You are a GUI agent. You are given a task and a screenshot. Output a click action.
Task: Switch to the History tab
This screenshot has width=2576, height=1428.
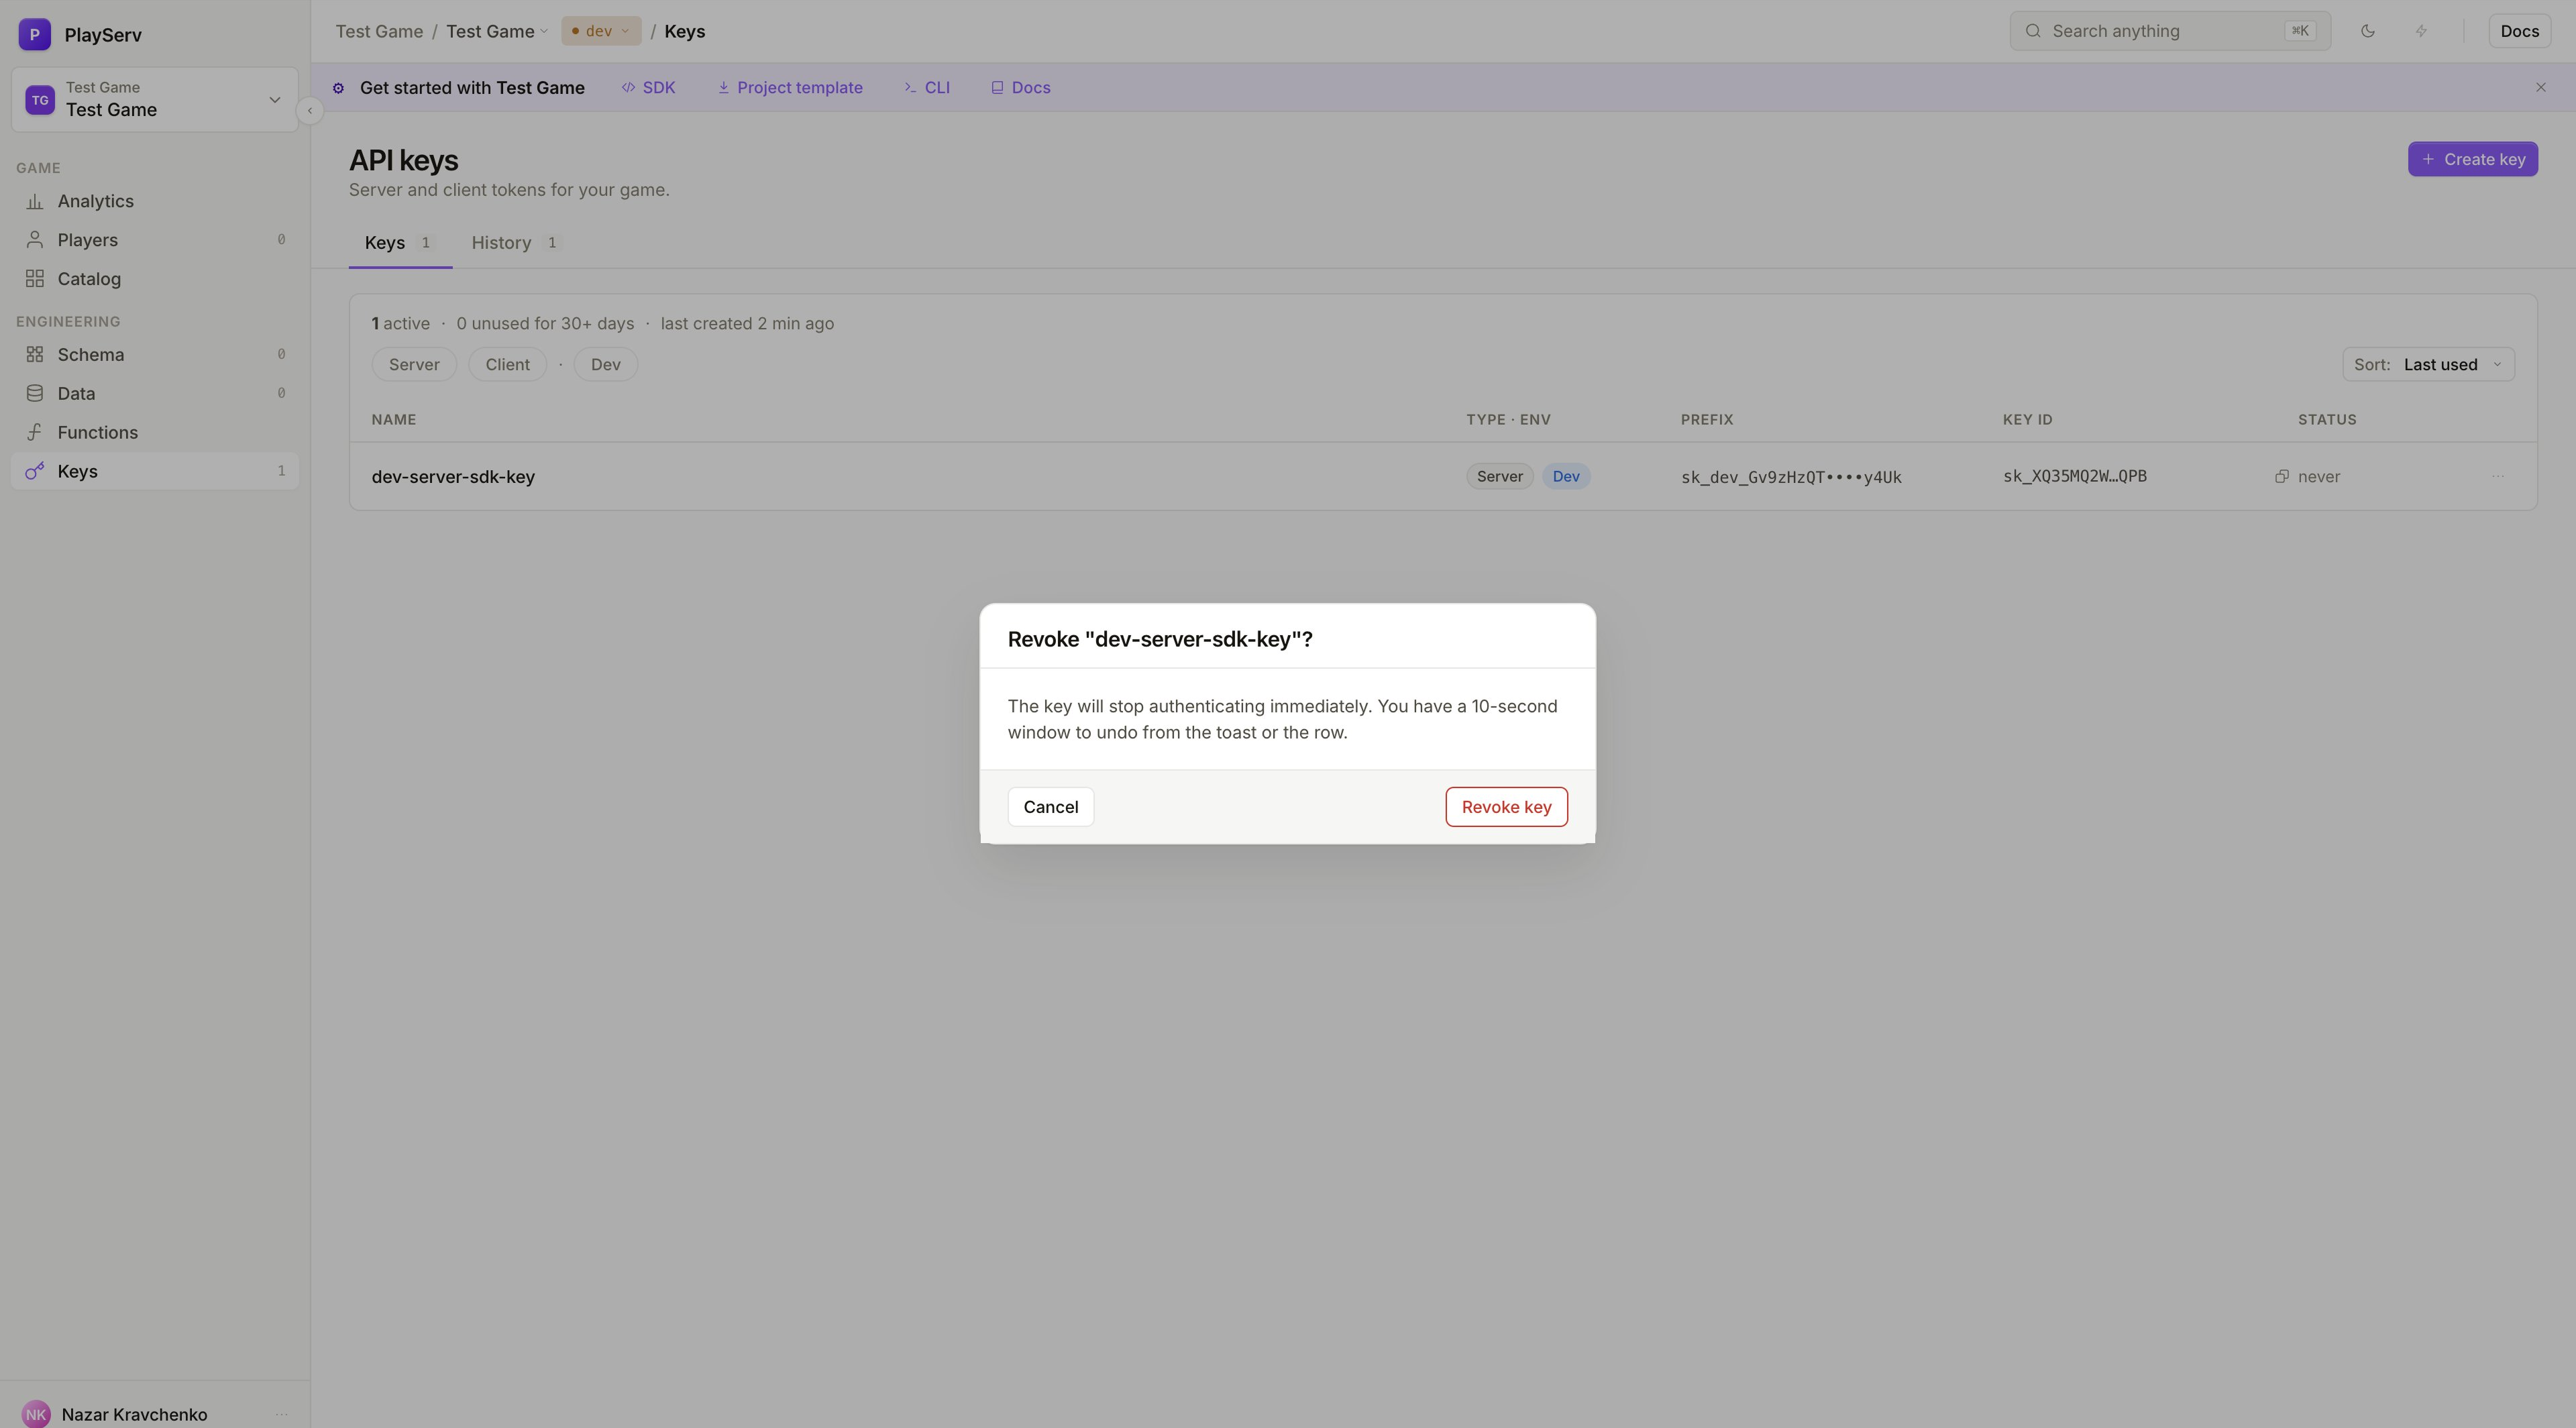[x=516, y=243]
